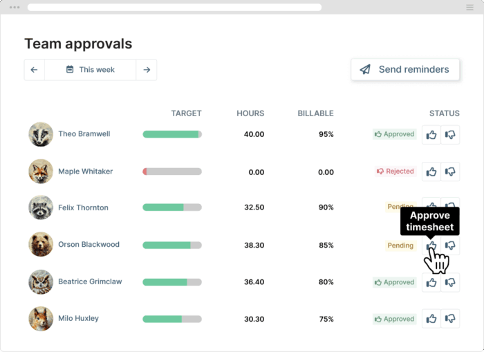The height and width of the screenshot is (352, 484).
Task: Reject Maple Whitaker's timesheet with thumbs-down
Action: (x=450, y=172)
